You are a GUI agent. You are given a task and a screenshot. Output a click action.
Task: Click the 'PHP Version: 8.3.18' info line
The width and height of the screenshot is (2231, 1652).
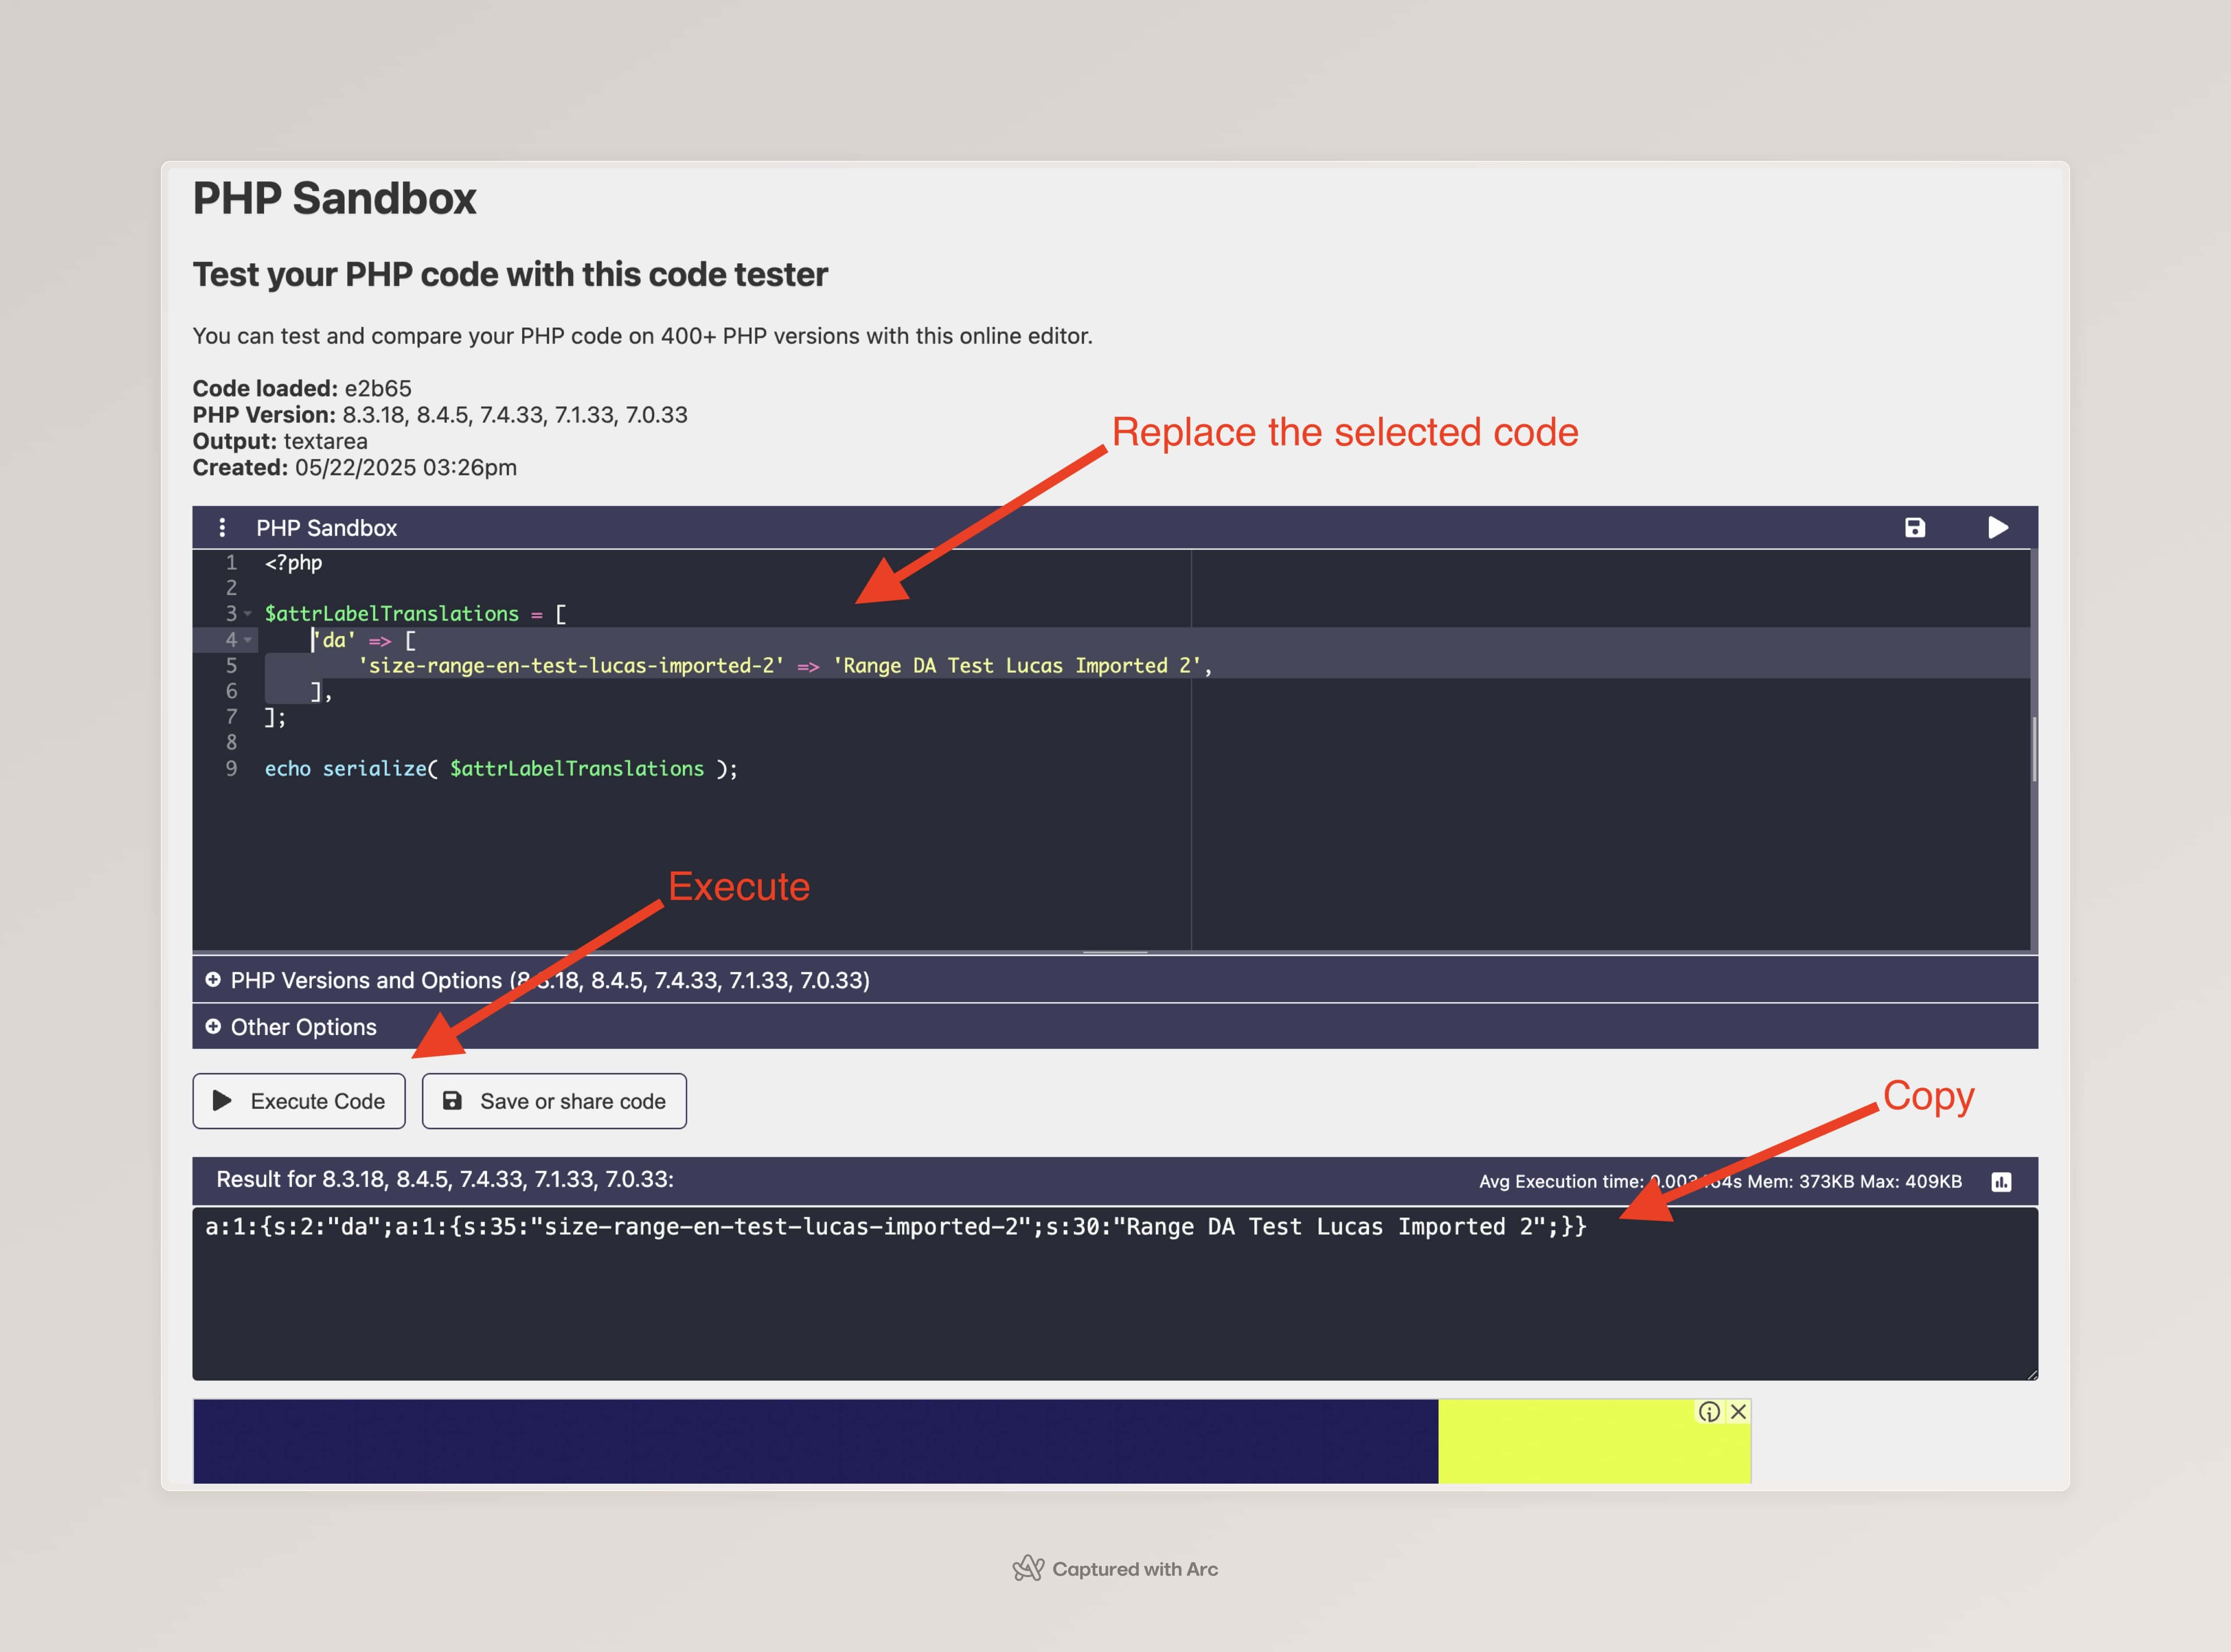tap(440, 415)
